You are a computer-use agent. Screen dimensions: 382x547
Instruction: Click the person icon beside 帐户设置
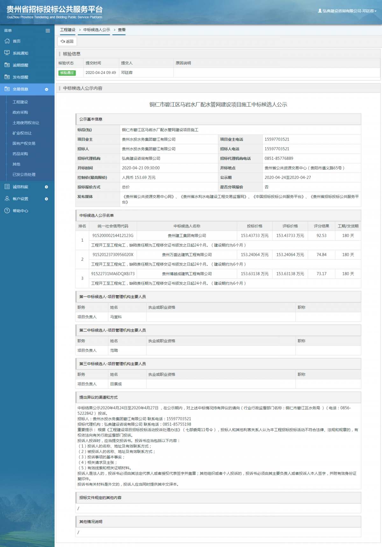[x=7, y=199]
